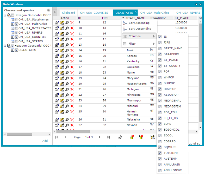Switch to the OM_USA_MajorCities tab
The image size is (205, 175).
pyautogui.click(x=155, y=13)
